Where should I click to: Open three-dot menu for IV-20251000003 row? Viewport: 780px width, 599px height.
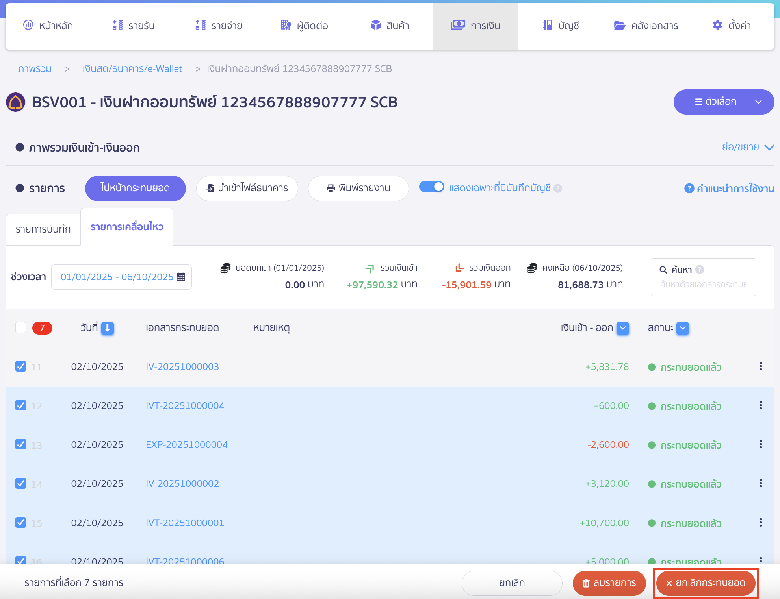(761, 366)
